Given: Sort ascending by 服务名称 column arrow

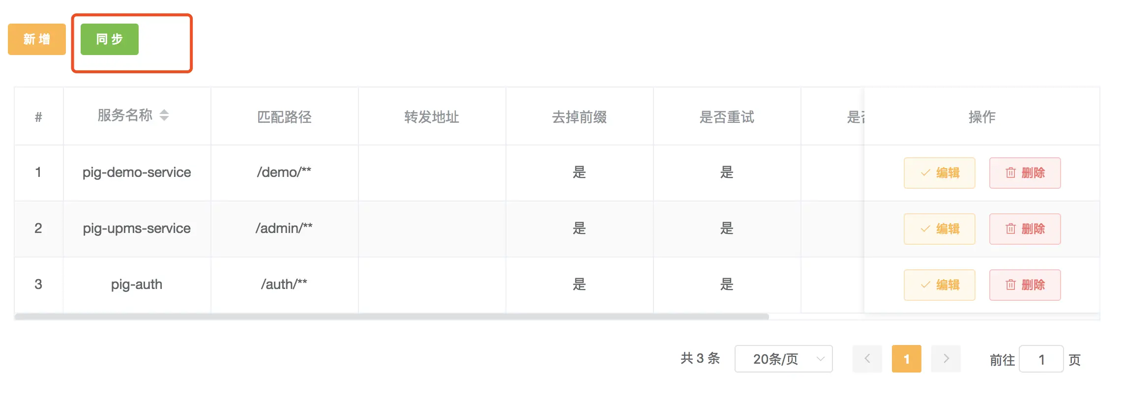Looking at the screenshot, I should click(x=164, y=112).
